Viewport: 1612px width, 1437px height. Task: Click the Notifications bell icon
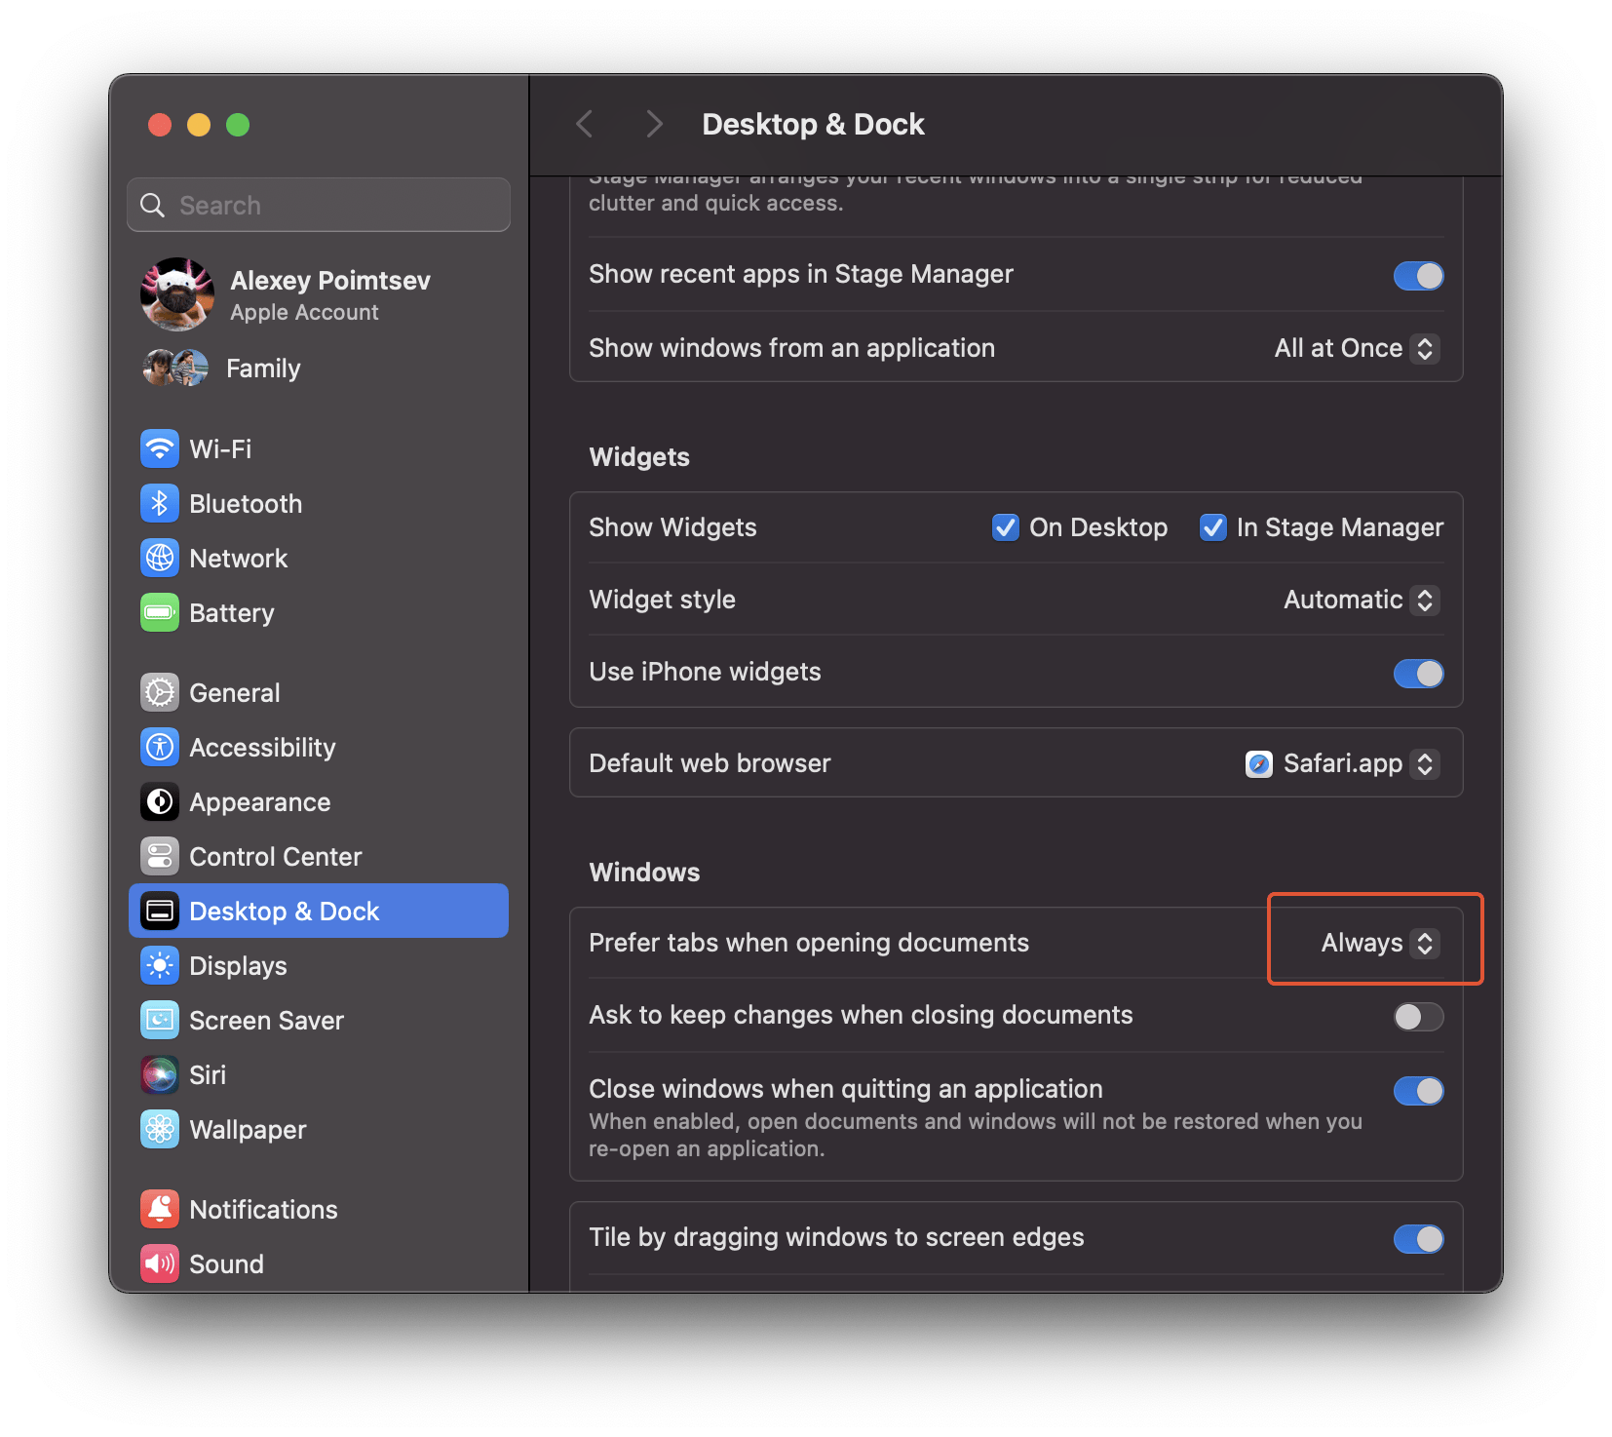click(160, 1210)
